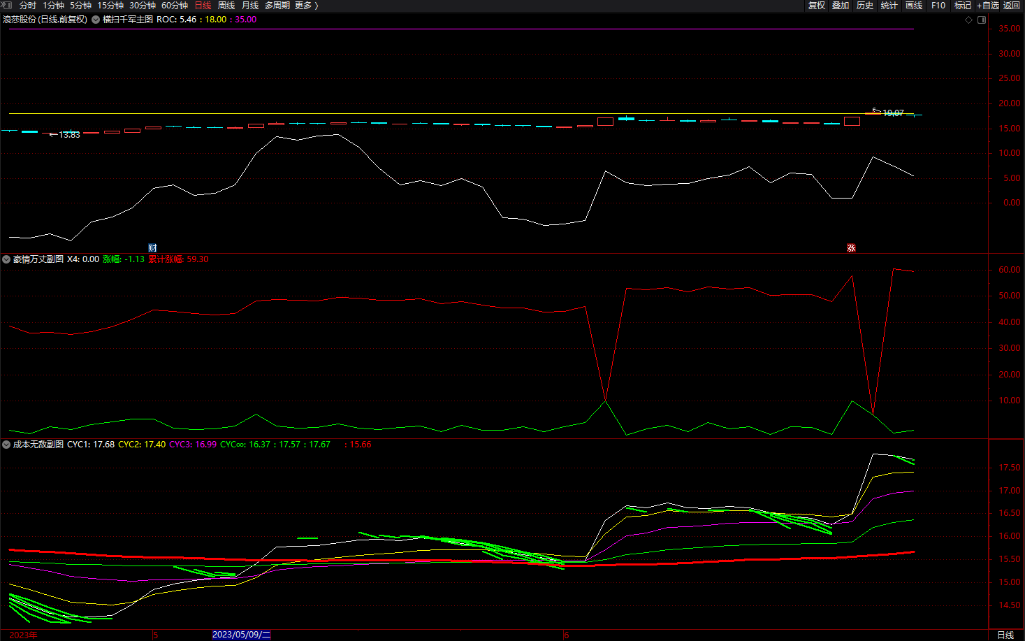Click the red 涨 marker icon

click(851, 248)
